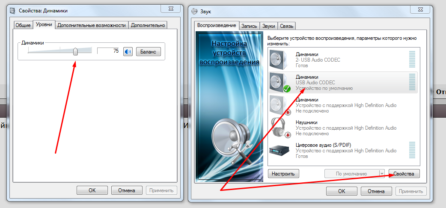
Task: Select default USB Audio CODEC speaker icon
Action: point(281,82)
